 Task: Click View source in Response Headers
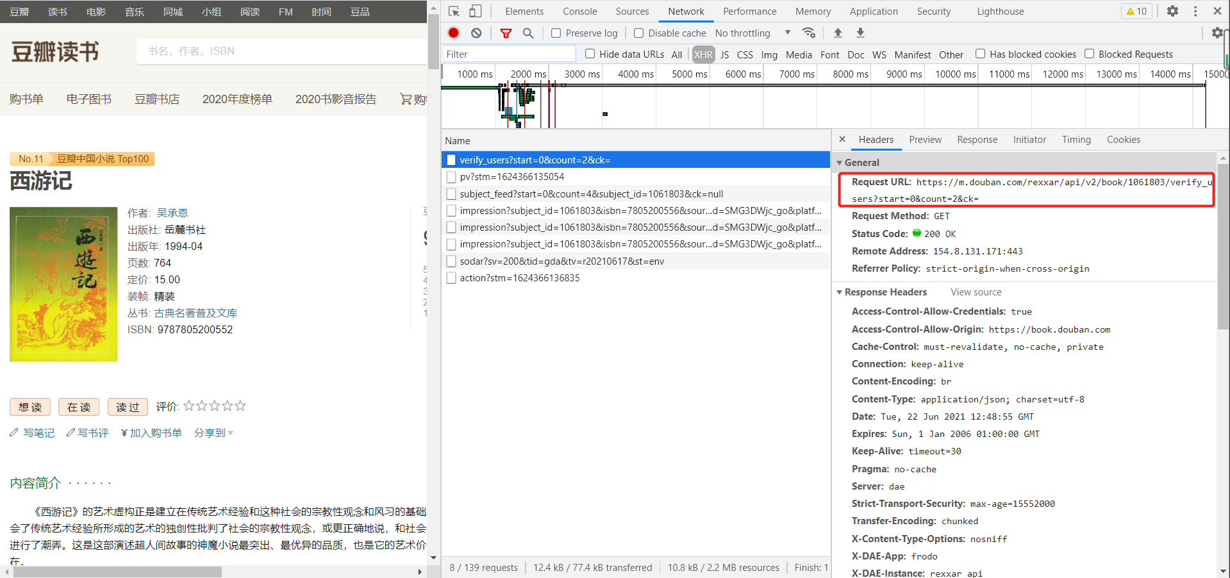pyautogui.click(x=976, y=292)
